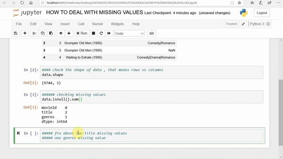This screenshot has width=283, height=159.
Task: Click the browser address bar URL
Action: click(122, 3)
